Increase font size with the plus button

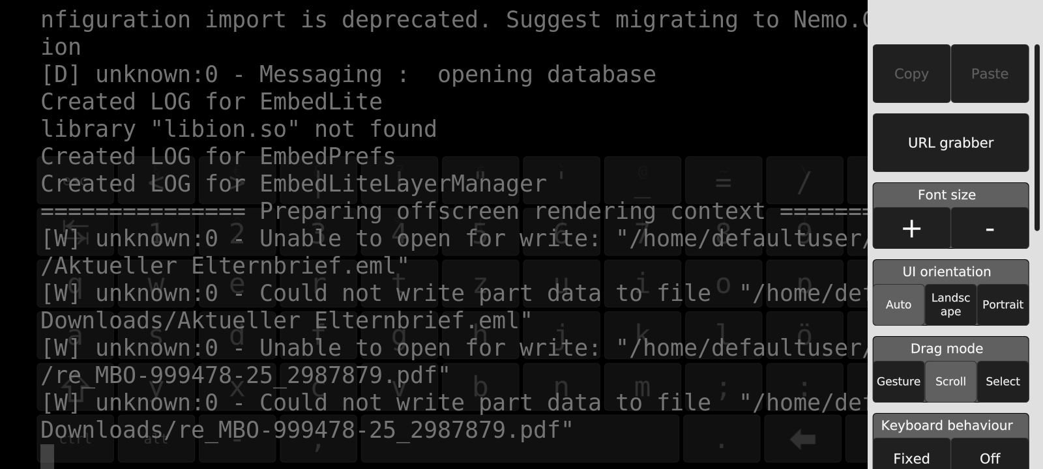[x=911, y=228]
